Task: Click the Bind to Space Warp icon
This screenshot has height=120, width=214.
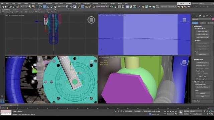Action: coord(18,7)
